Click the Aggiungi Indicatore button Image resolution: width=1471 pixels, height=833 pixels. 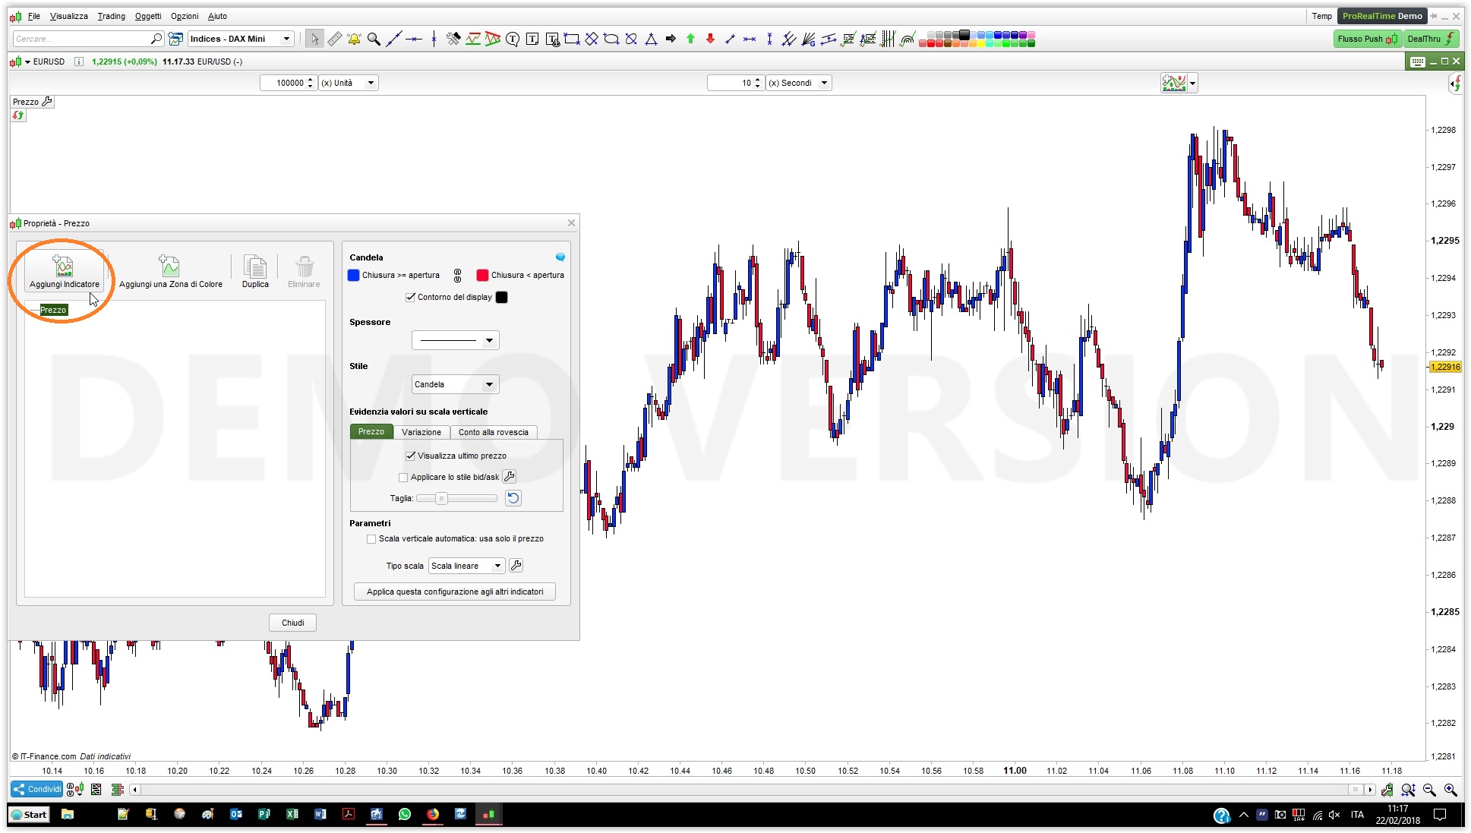[x=64, y=271]
